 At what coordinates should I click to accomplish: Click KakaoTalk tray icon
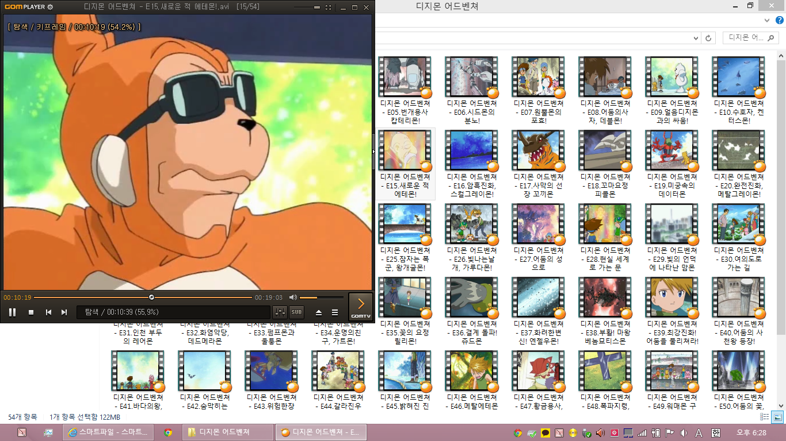(x=545, y=432)
